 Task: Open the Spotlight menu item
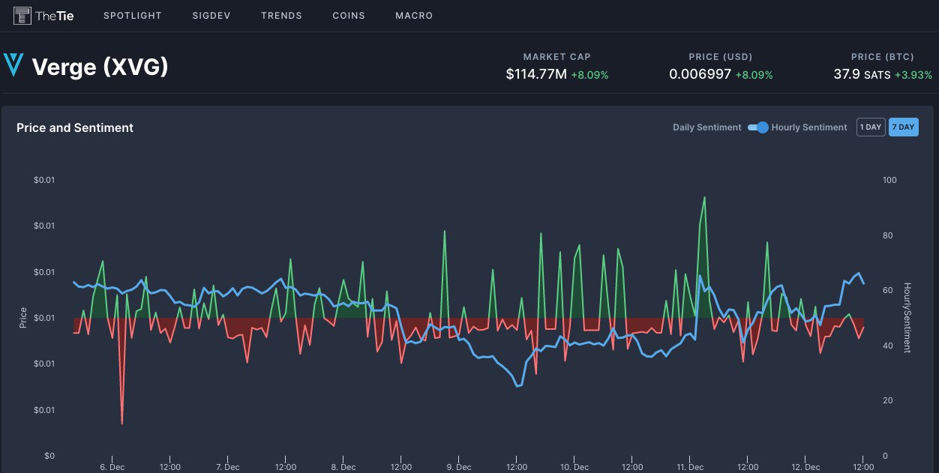pos(132,16)
